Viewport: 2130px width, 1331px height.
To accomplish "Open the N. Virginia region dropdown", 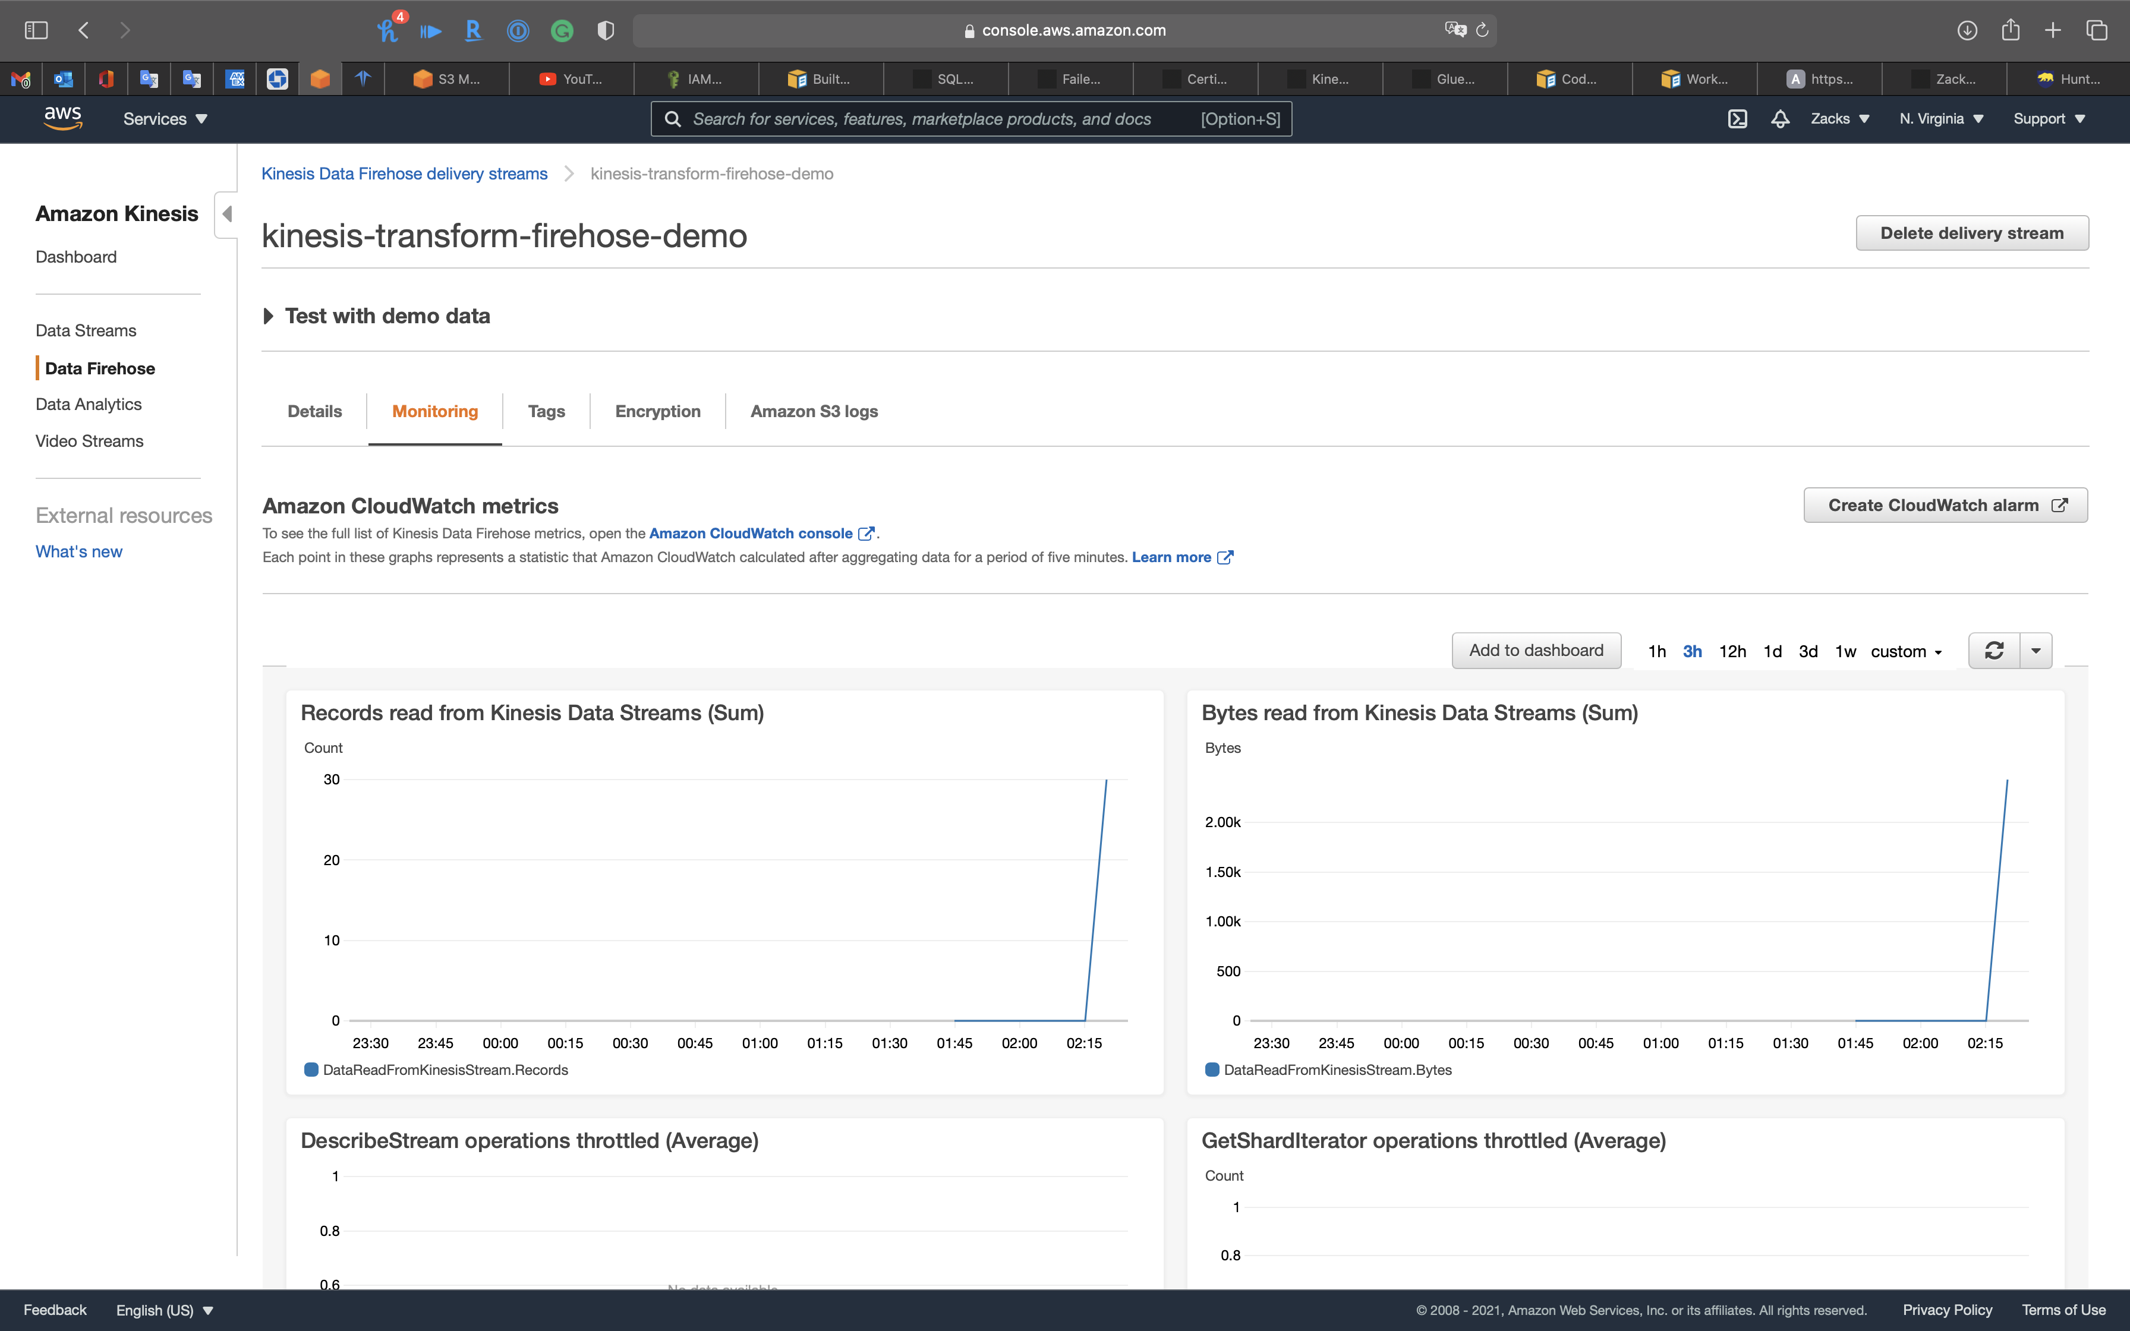I will click(1941, 119).
